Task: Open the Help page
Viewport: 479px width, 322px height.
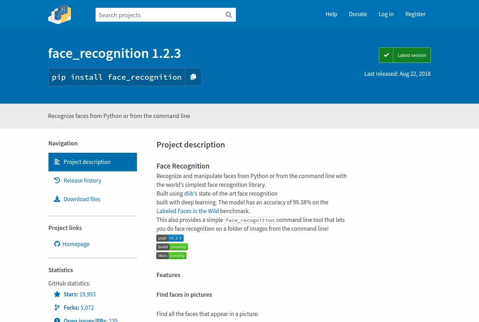Action: point(331,14)
